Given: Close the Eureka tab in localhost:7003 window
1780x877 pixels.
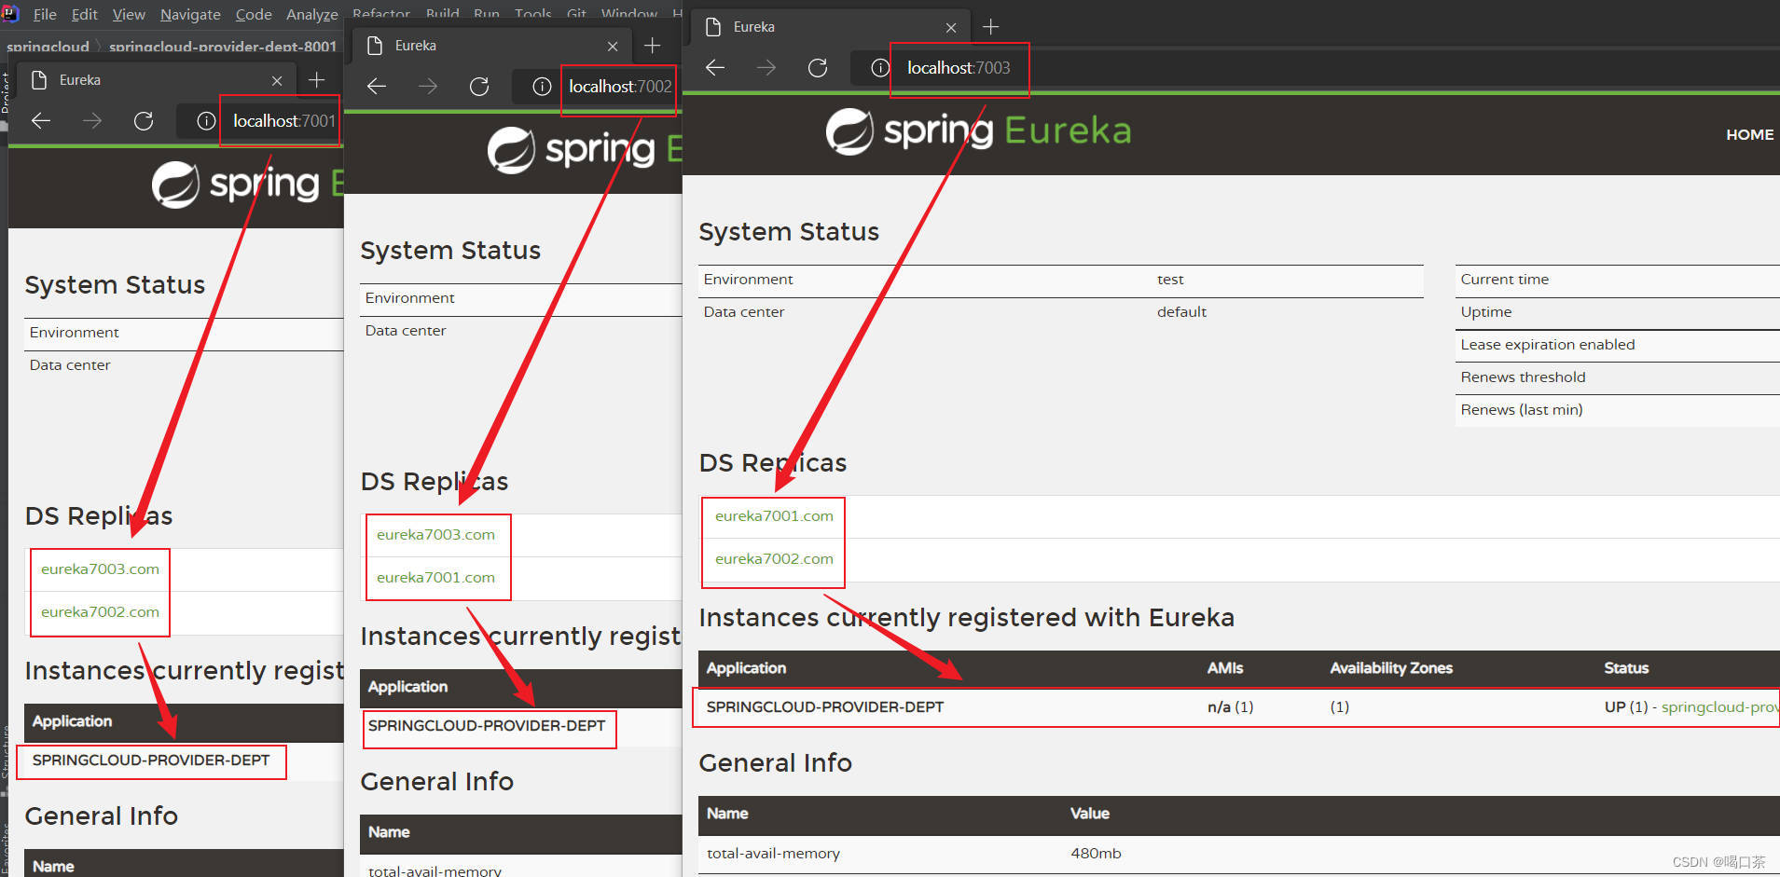Looking at the screenshot, I should [951, 28].
